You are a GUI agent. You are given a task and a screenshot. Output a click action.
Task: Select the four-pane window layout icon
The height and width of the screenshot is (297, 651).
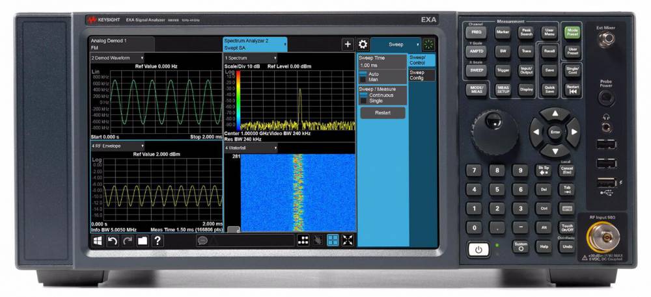click(x=333, y=240)
